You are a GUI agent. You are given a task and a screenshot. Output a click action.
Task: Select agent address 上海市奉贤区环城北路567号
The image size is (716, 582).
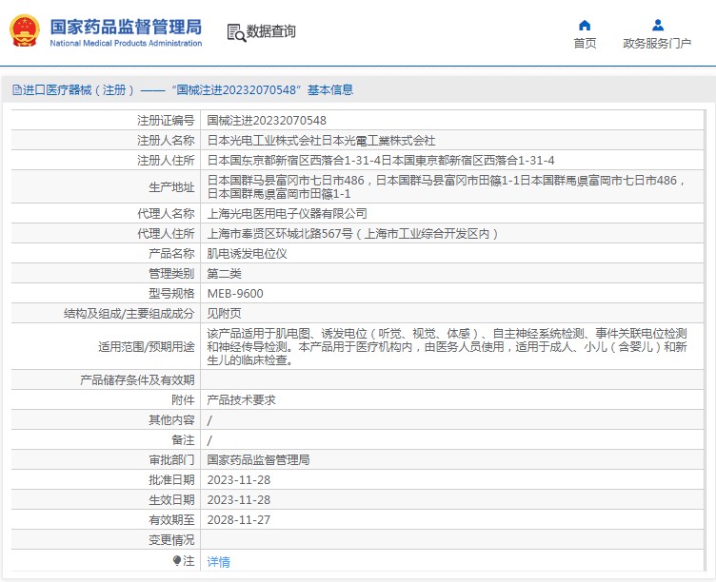coord(352,234)
